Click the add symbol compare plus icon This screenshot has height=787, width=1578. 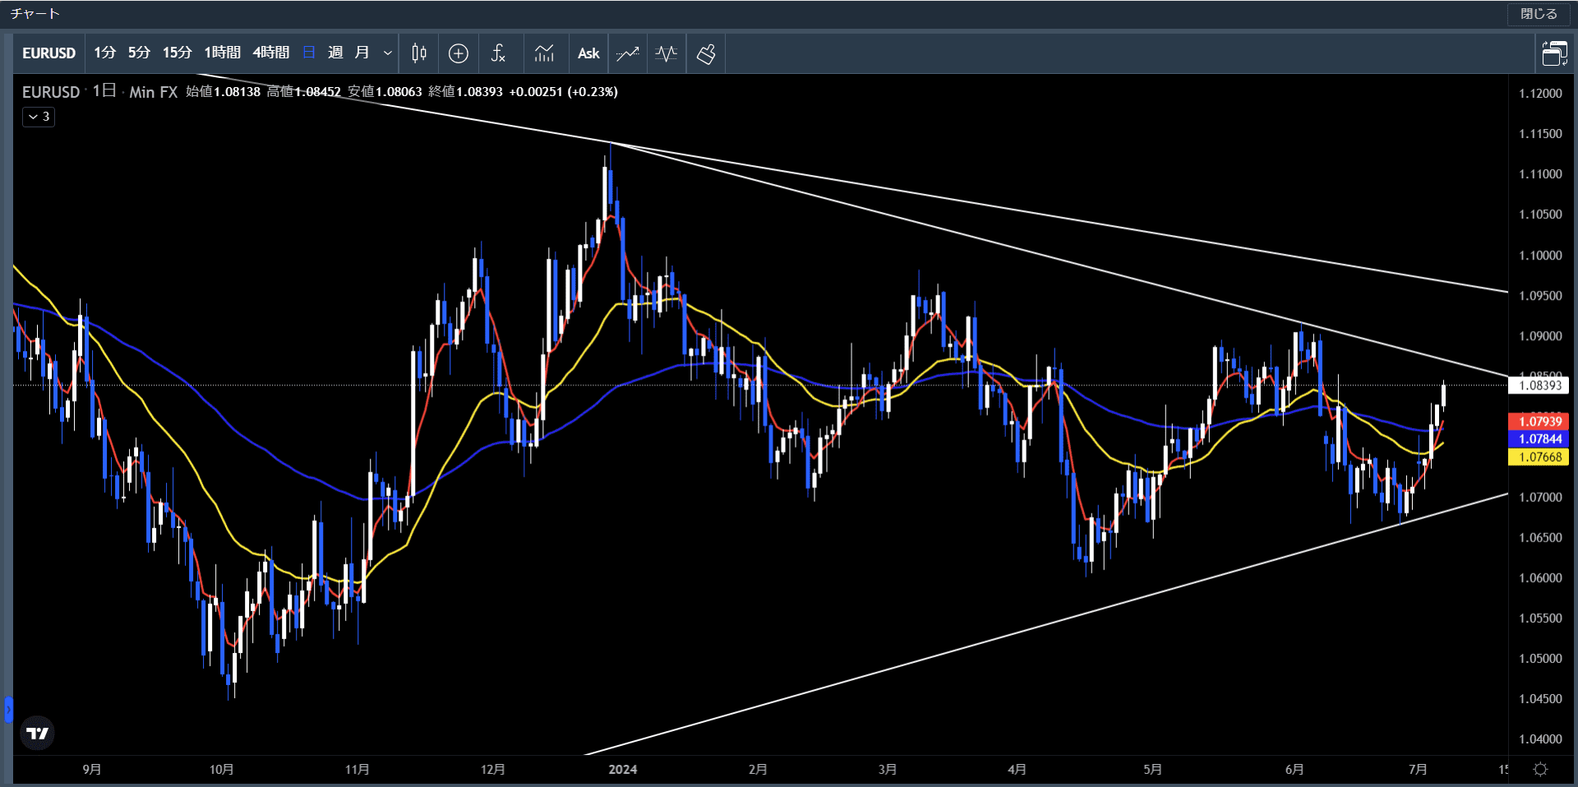(x=459, y=53)
